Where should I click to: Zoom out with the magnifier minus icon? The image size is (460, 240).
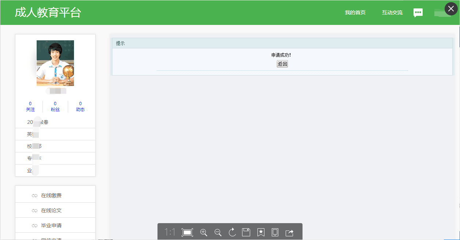coord(218,232)
